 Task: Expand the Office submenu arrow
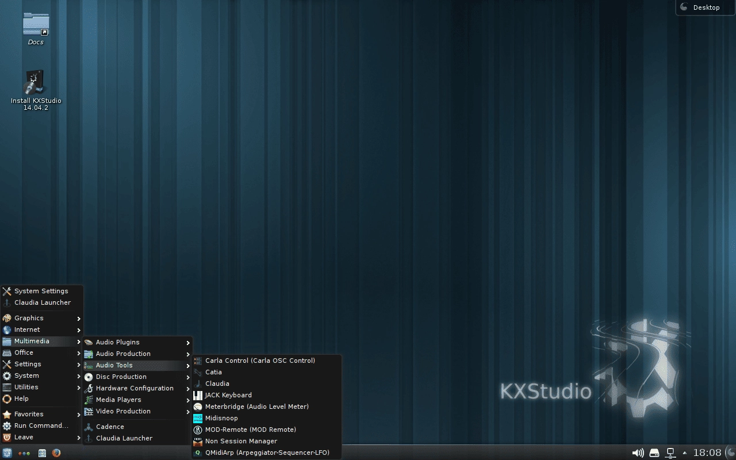tap(79, 353)
